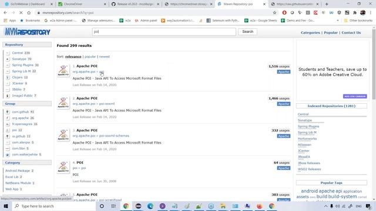
Task: Click the volume speaker icon in tray
Action: (x=338, y=206)
